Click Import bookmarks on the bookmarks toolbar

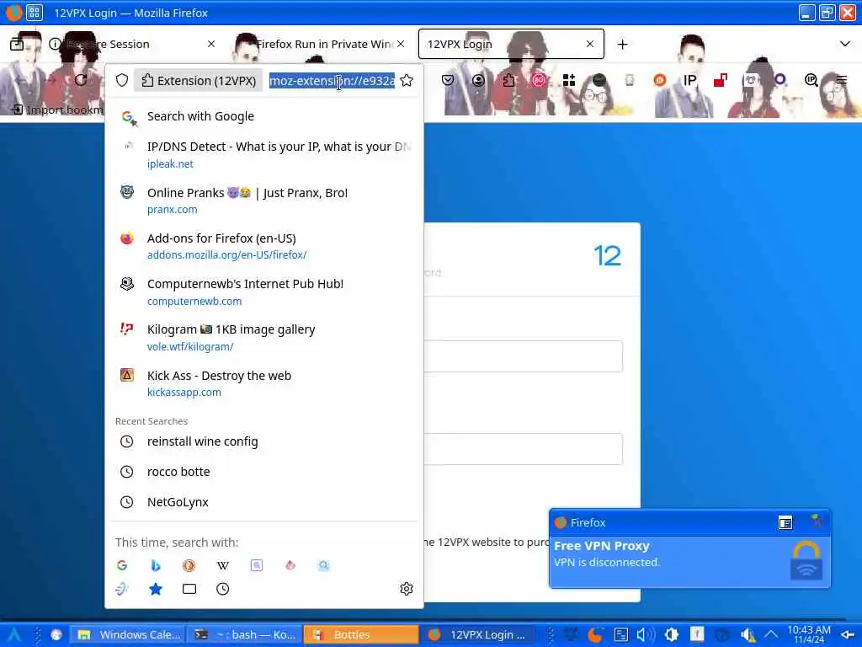pos(57,110)
